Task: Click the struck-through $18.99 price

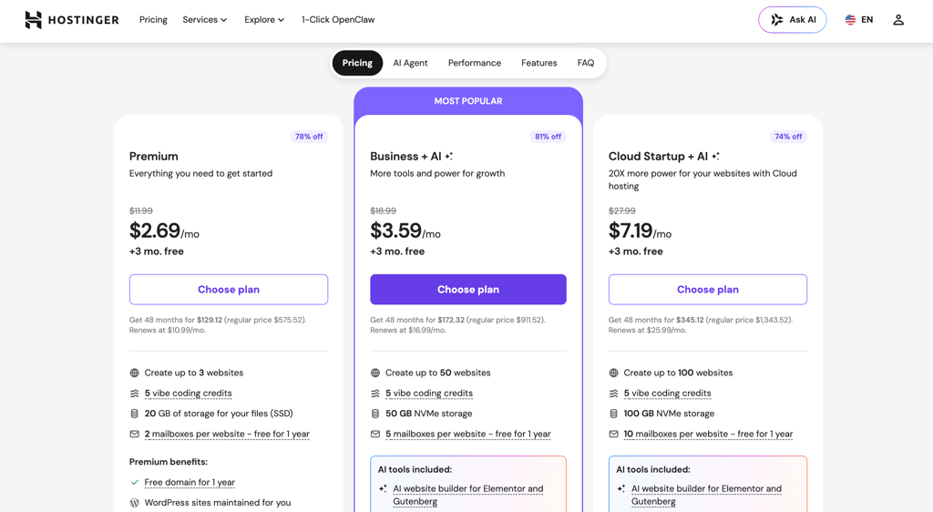Action: click(x=384, y=211)
